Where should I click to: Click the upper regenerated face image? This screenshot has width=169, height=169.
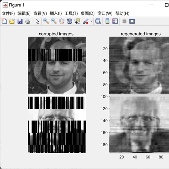tap(139, 65)
